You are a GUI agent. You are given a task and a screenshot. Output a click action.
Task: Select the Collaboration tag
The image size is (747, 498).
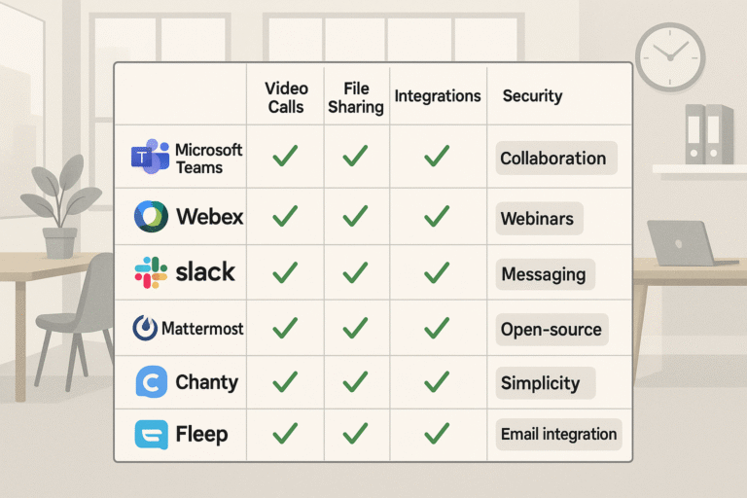(556, 159)
